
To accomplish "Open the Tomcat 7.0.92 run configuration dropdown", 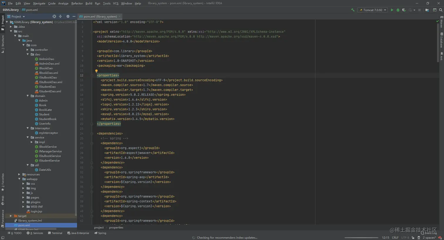I will [373, 10].
